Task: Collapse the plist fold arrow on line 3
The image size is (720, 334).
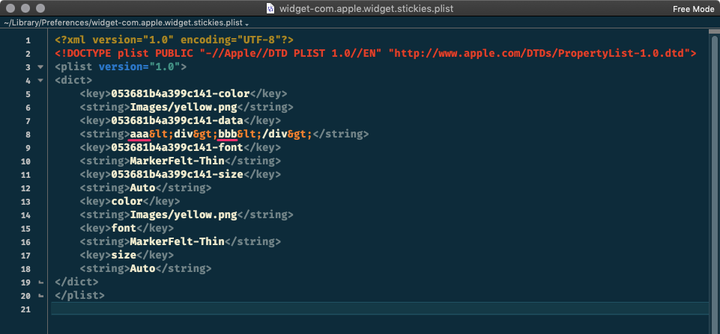Action: point(40,67)
